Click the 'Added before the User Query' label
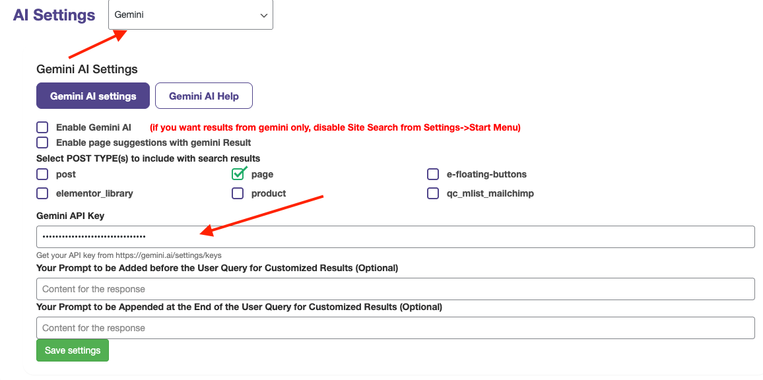This screenshot has width=763, height=380. [217, 268]
